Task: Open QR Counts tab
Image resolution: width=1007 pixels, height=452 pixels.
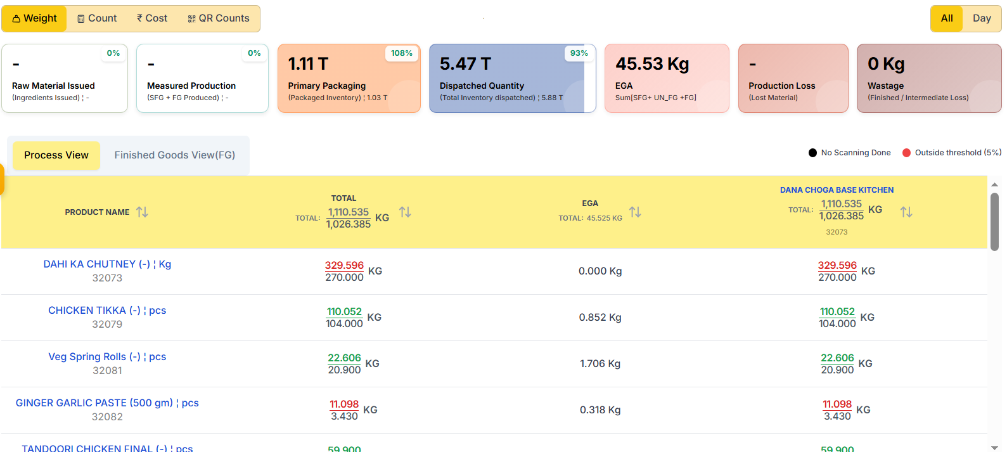Action: (219, 18)
